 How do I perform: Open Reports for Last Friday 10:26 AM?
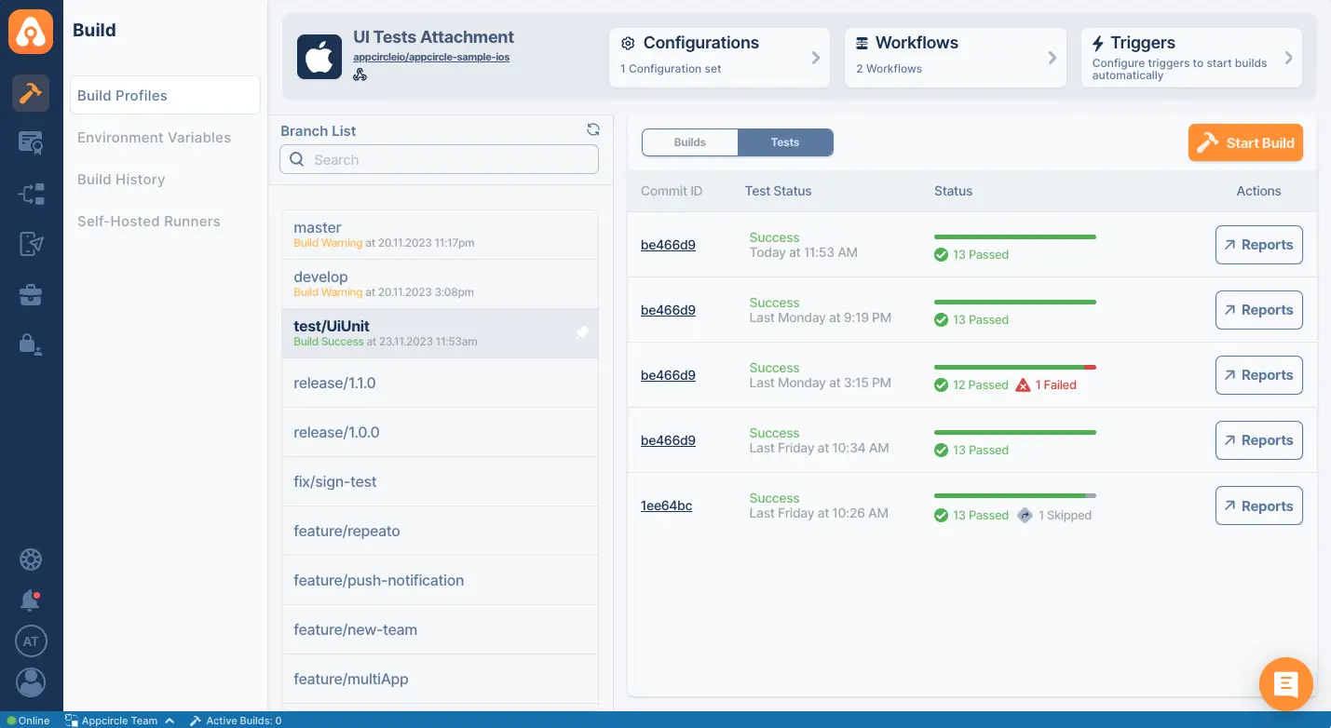[x=1258, y=506]
